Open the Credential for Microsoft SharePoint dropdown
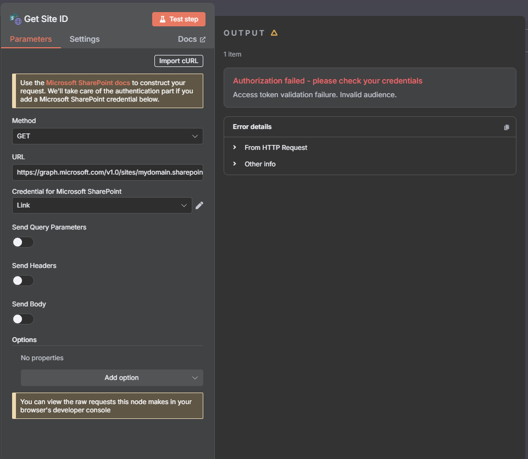528x459 pixels. point(102,205)
